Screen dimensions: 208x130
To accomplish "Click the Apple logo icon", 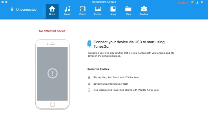I will click(x=89, y=77).
